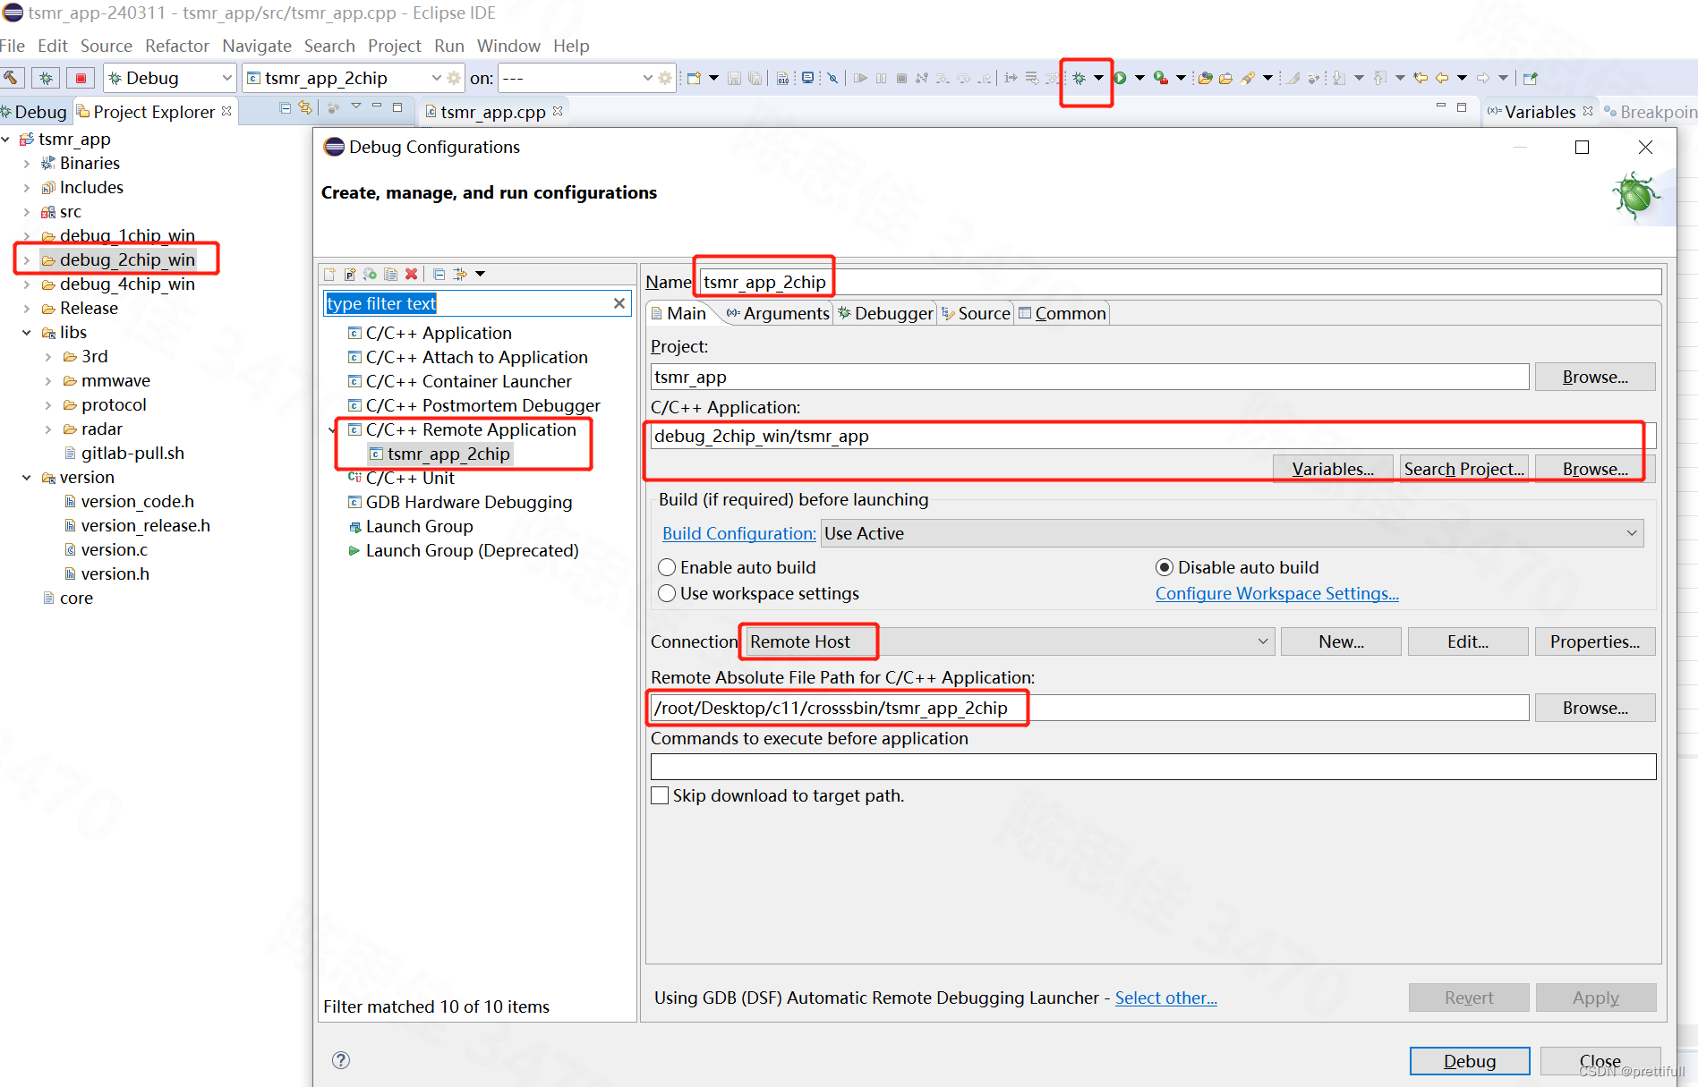Click Configure Workspace Settings link
Image resolution: width=1698 pixels, height=1087 pixels.
(x=1276, y=593)
